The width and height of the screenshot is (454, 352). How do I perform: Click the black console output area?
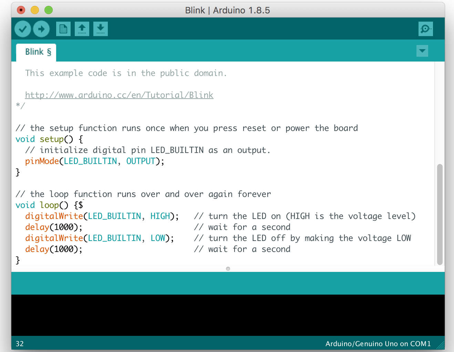click(228, 315)
